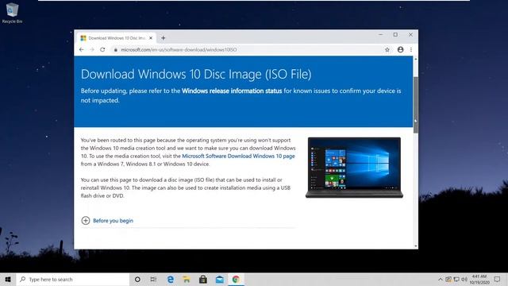Open the Recycle Bin desktop icon
This screenshot has height=286, width=508.
coord(12,13)
